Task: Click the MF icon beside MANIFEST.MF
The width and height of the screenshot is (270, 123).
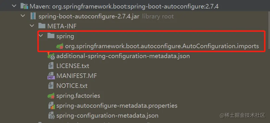Action: click(51, 76)
